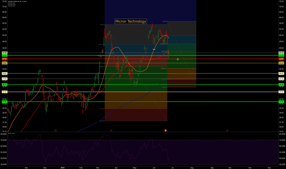Image resolution: width=286 pixels, height=169 pixels.
Task: Select the 44.20 price label on left scale
Action: click(x=5, y=92)
